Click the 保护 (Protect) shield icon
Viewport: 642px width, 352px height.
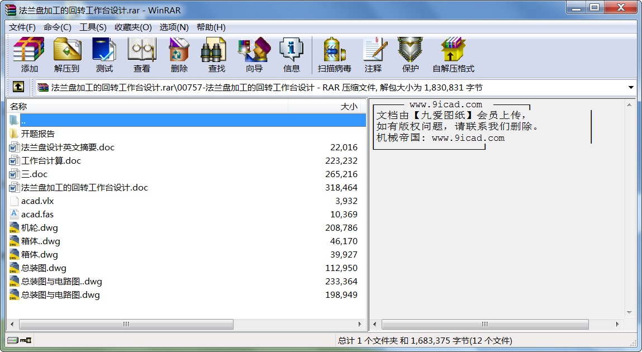(410, 55)
